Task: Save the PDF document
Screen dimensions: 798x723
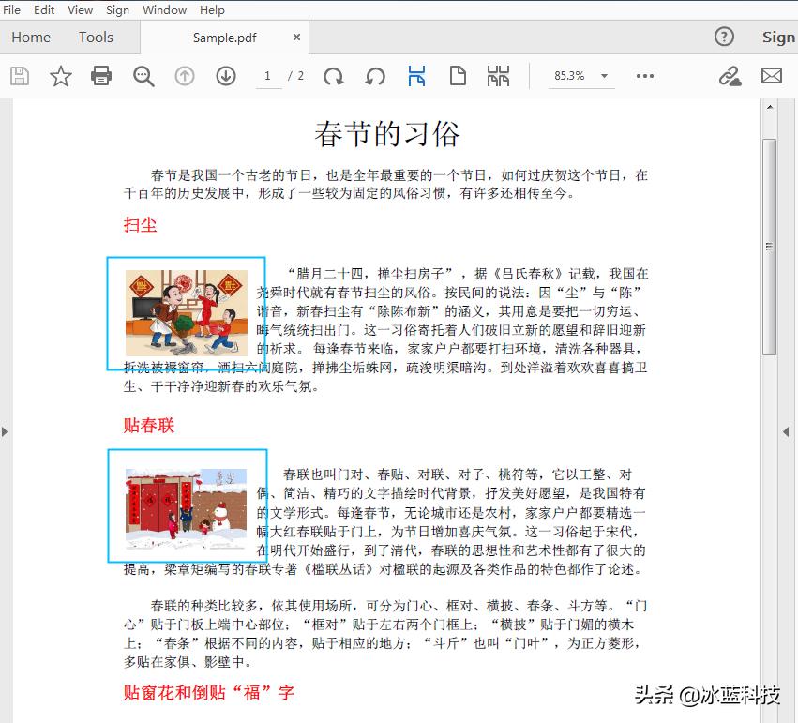Action: [x=20, y=76]
